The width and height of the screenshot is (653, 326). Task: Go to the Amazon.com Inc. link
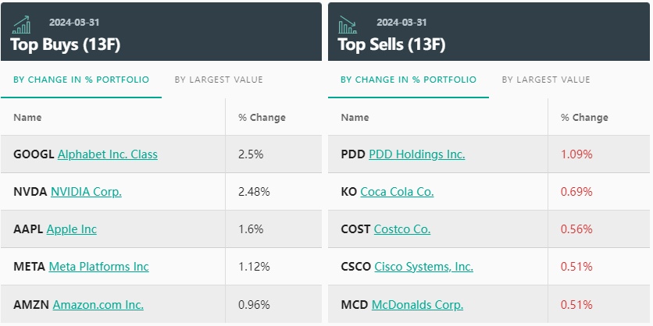[x=98, y=305]
